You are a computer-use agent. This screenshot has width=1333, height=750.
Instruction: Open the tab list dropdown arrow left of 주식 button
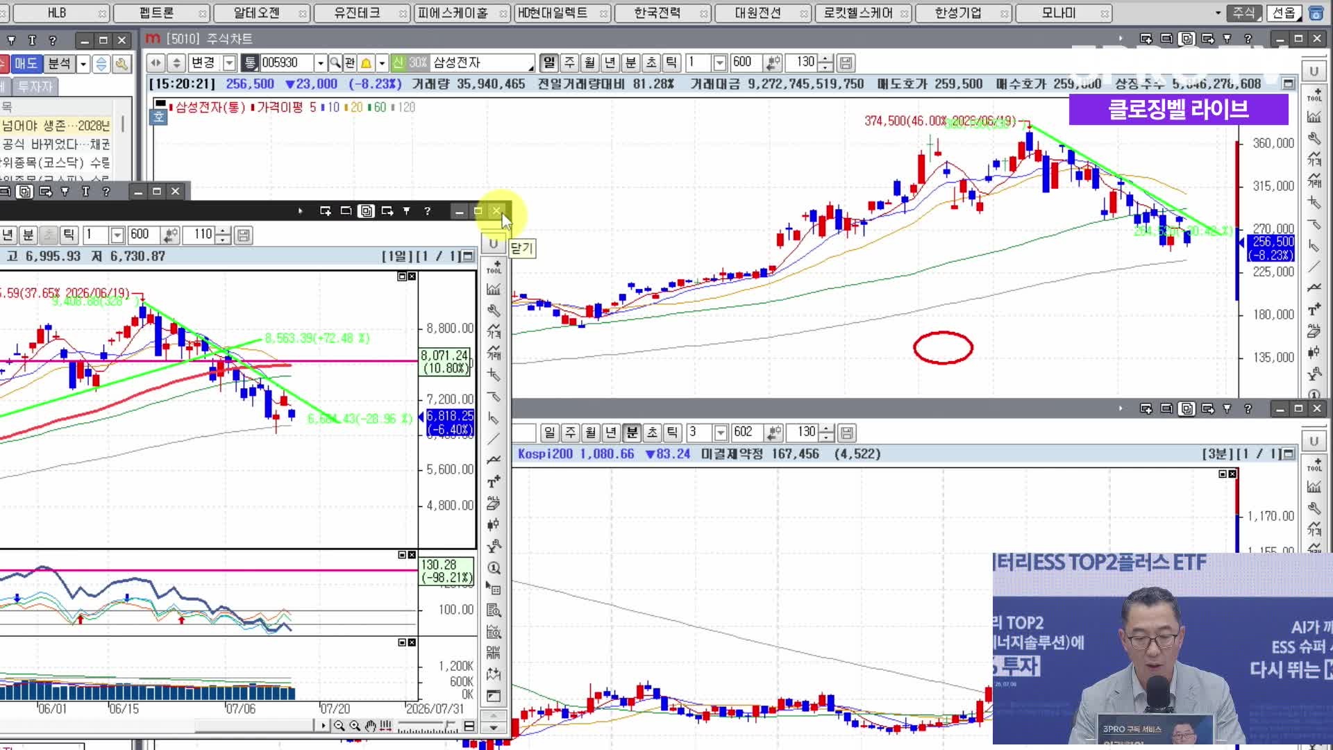click(x=1218, y=13)
